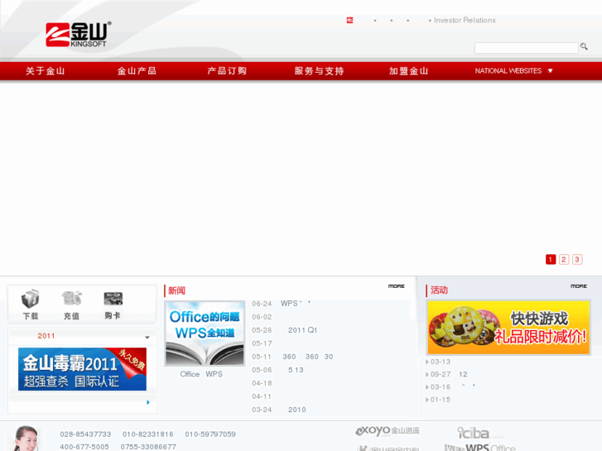Open the 04-18 news item
This screenshot has width=602, height=451.
tap(262, 383)
